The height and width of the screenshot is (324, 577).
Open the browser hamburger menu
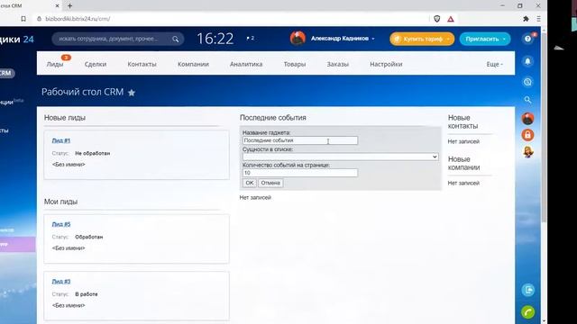tap(538, 19)
